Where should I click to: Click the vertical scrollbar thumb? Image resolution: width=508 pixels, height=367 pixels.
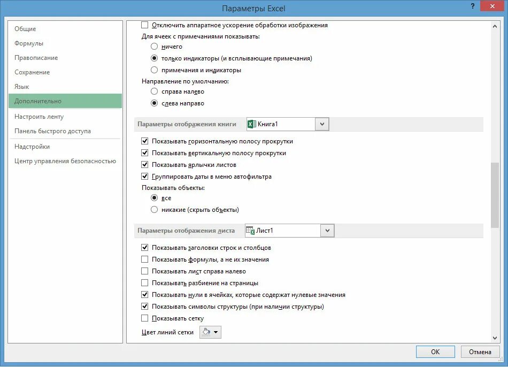pyautogui.click(x=495, y=195)
